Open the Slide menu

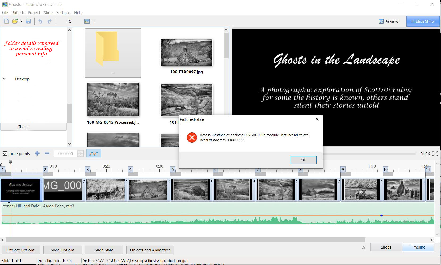point(48,12)
